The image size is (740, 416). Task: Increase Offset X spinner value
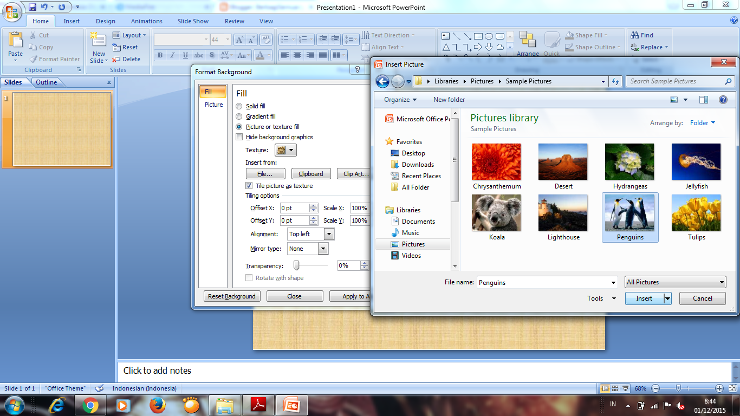coord(314,206)
